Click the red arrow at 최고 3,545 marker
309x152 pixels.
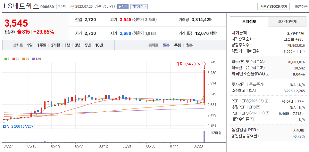(205, 68)
